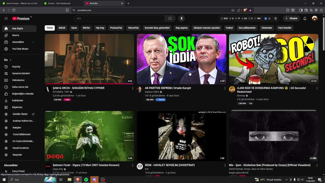The width and height of the screenshot is (325, 183).
Task: Open Brave Shields lion icon
Action: (x=245, y=10)
